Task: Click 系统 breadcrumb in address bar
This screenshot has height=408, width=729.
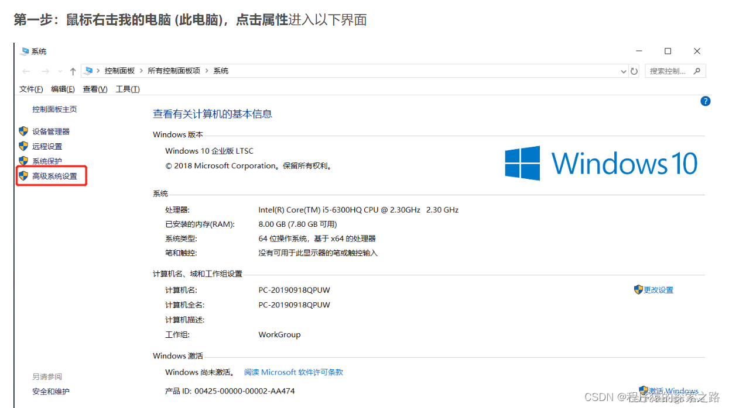Action: pos(221,71)
